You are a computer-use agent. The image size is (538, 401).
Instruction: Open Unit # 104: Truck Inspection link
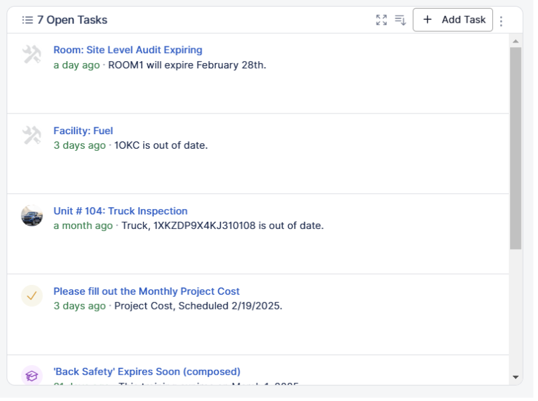click(x=120, y=211)
